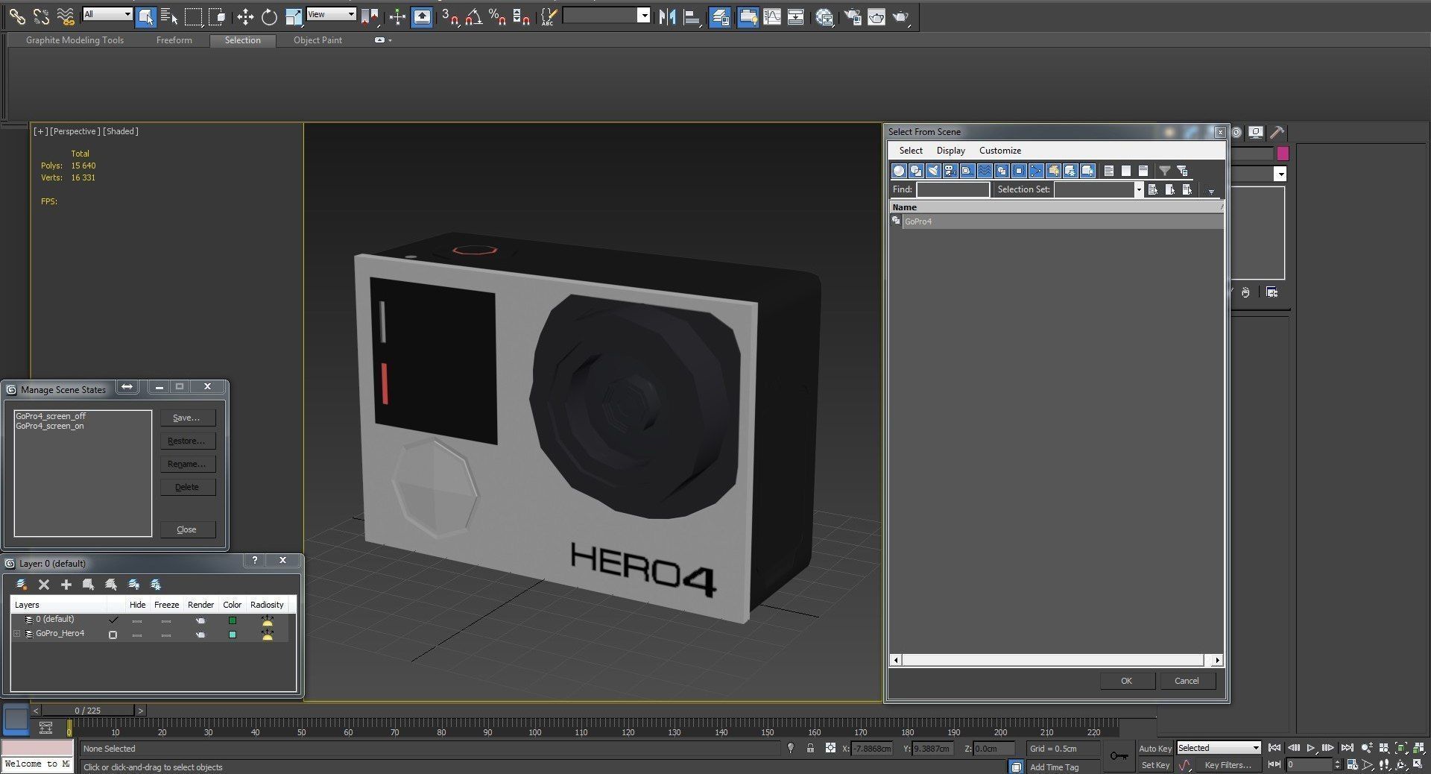This screenshot has height=774, width=1431.
Task: Open the Display command panel tab
Action: tap(1256, 133)
